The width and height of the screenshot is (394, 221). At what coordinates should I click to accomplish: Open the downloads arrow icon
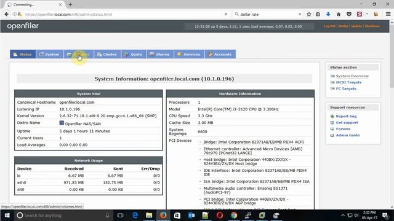tap(328, 14)
